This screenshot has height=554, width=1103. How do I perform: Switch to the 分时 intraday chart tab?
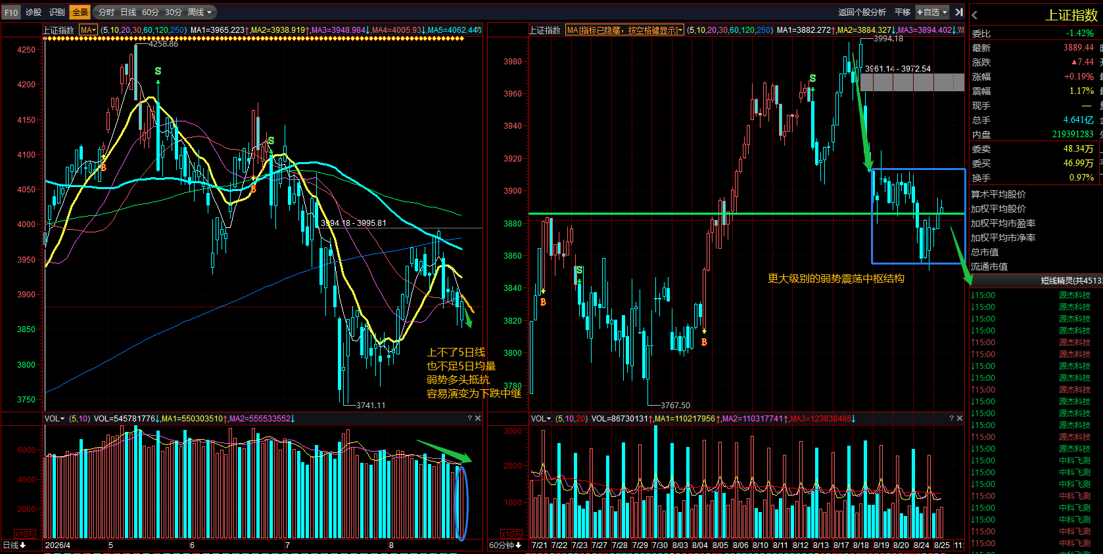106,12
